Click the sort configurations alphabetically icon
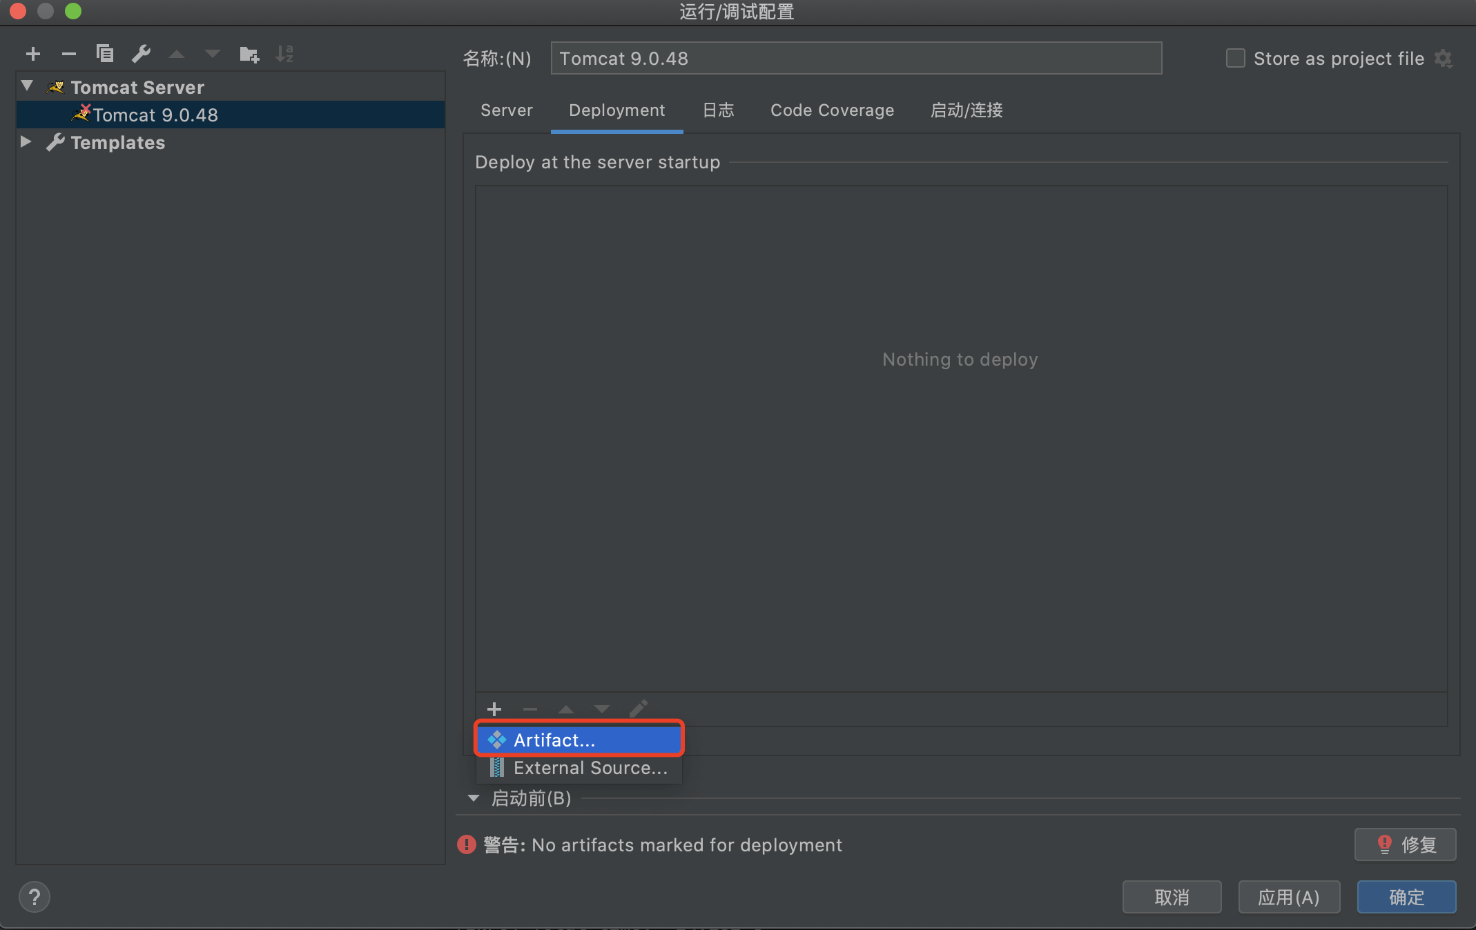The image size is (1476, 930). coord(284,54)
